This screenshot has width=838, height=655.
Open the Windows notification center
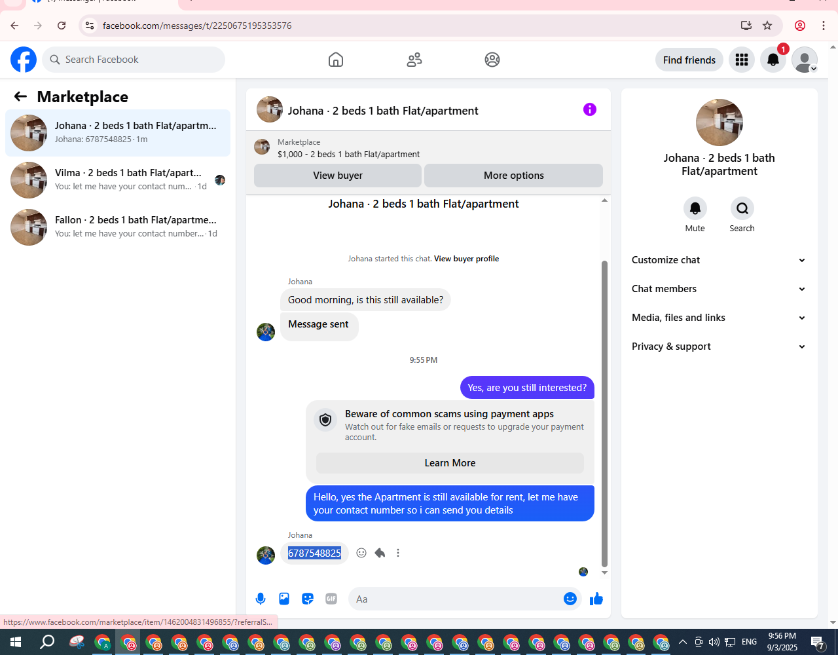click(818, 642)
